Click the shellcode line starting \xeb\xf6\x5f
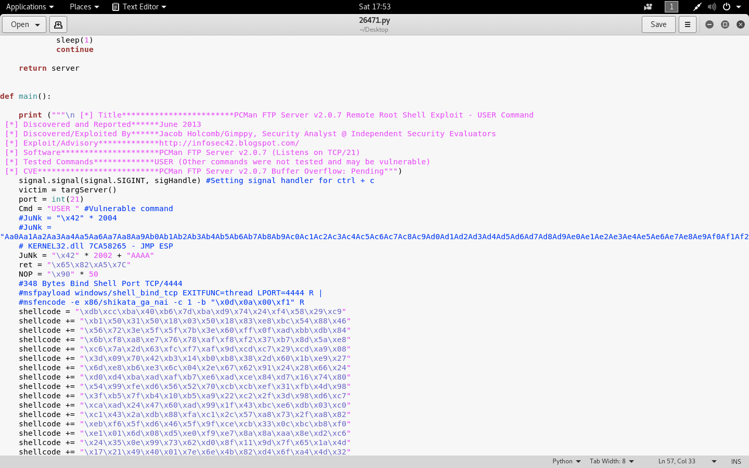The image size is (749, 468). click(185, 424)
